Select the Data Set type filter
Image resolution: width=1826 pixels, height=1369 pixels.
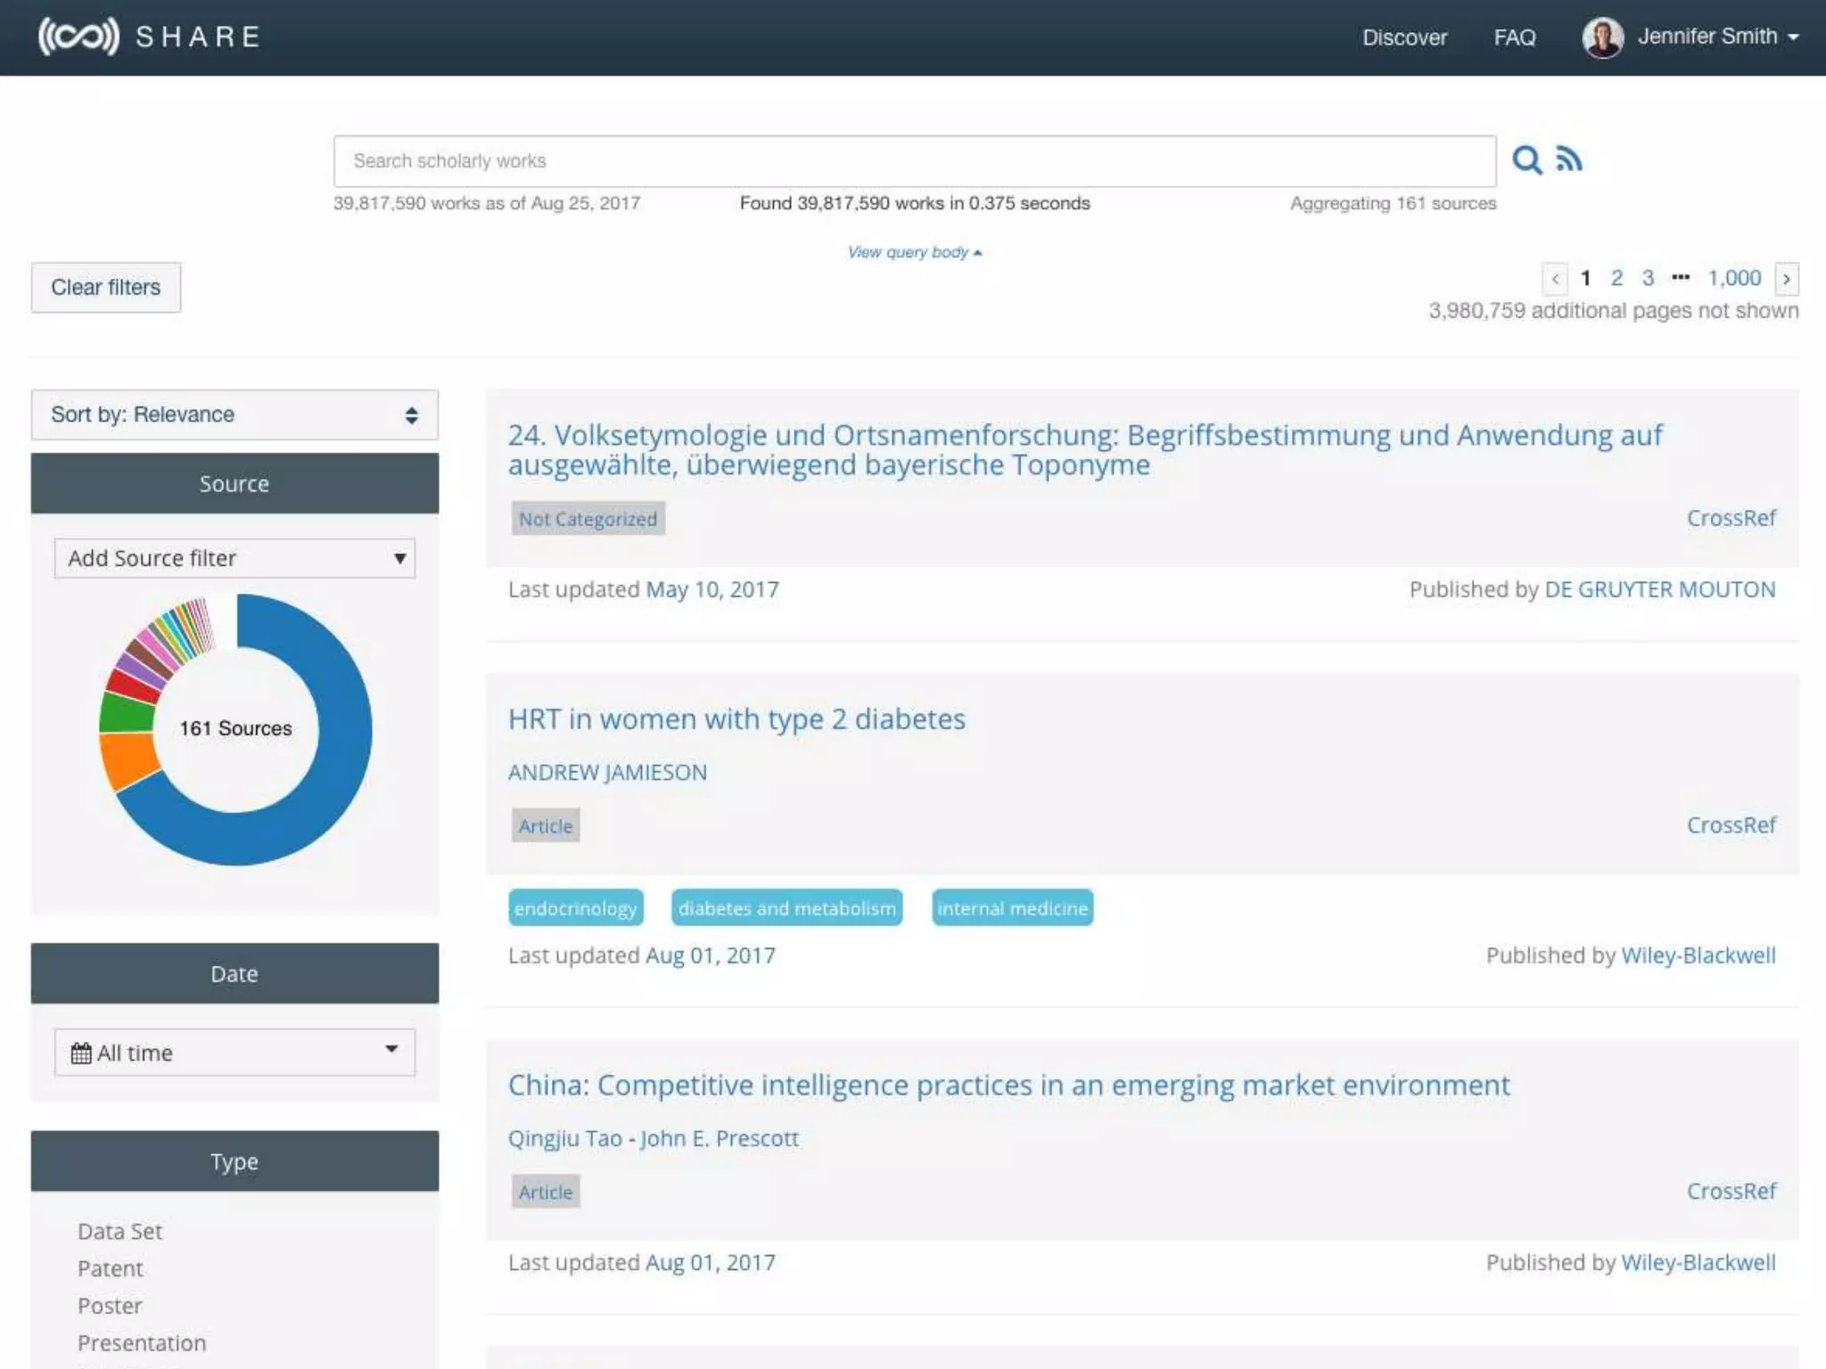tap(119, 1232)
